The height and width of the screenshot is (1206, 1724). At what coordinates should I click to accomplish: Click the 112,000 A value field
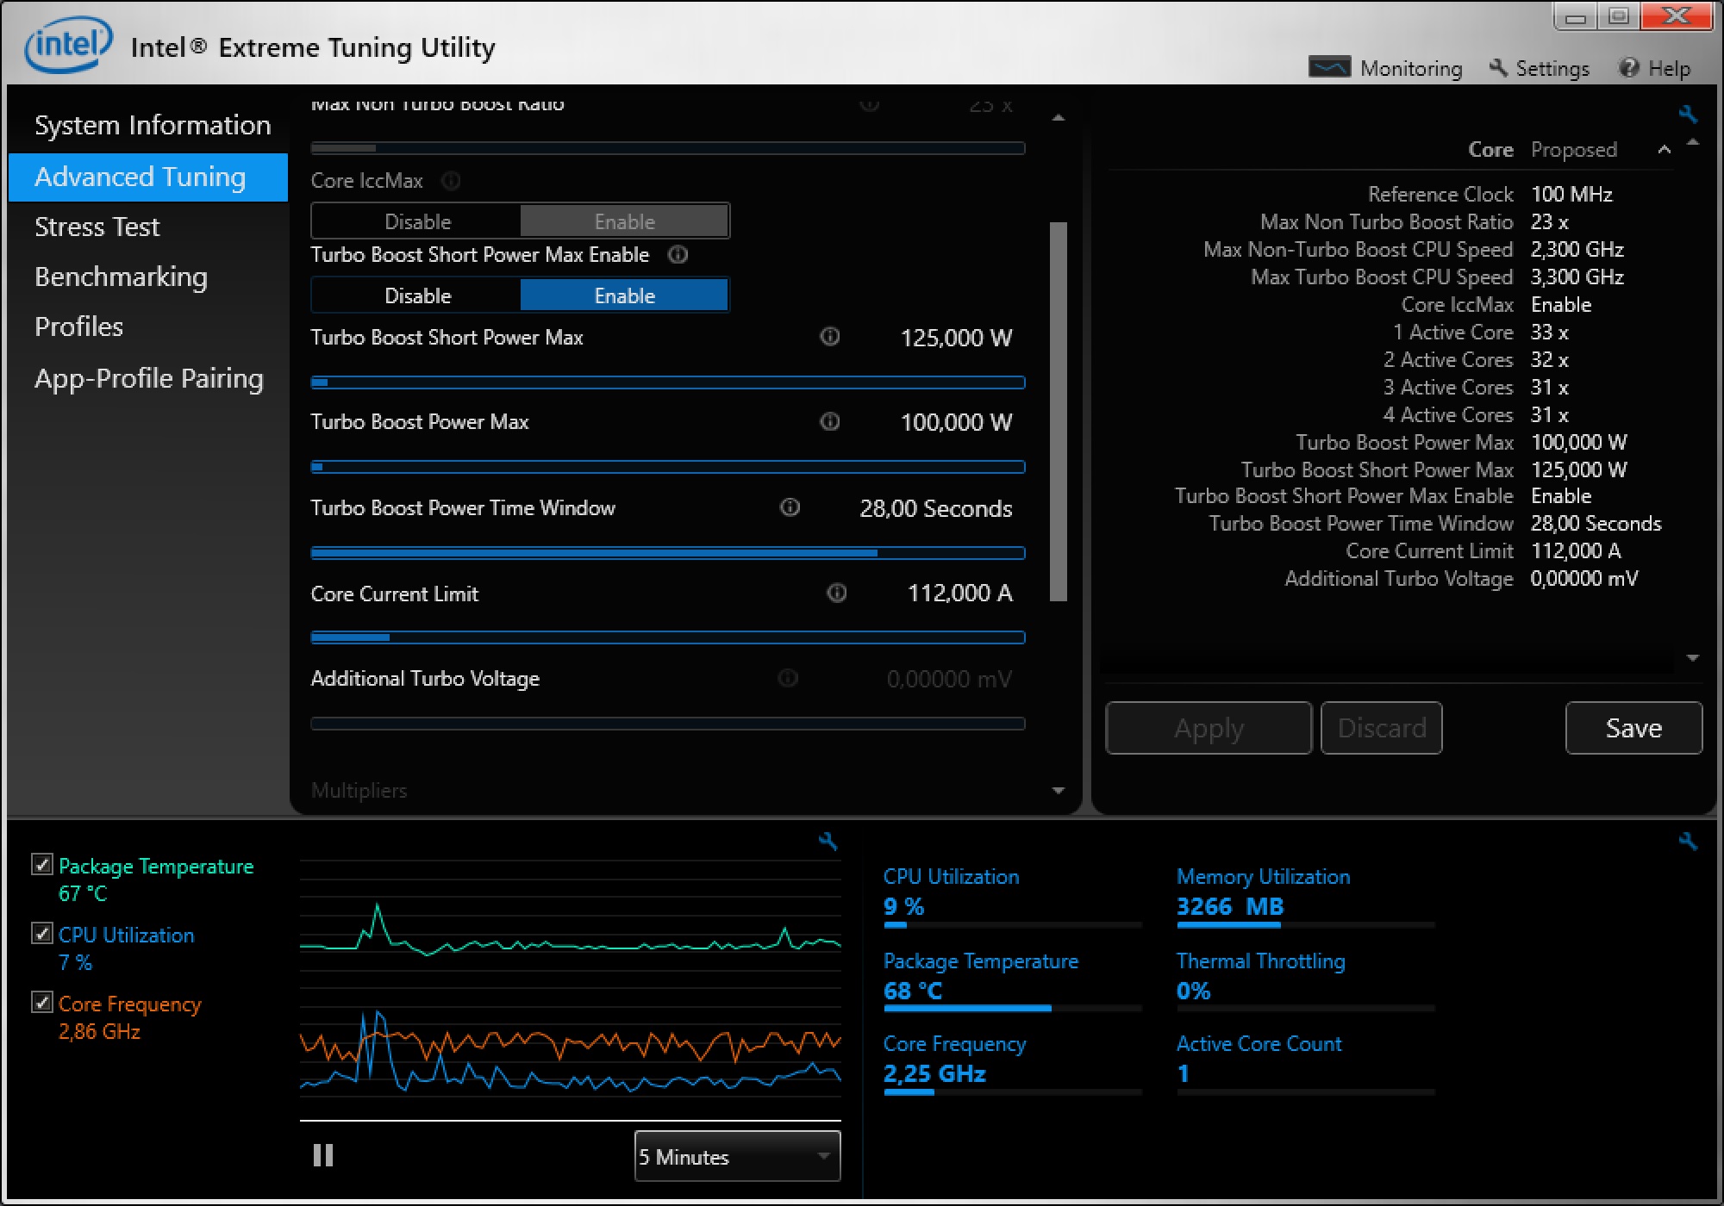[x=959, y=593]
